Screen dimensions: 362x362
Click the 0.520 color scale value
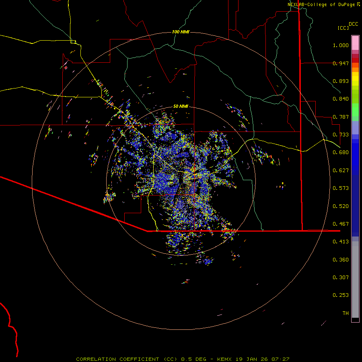point(341,206)
